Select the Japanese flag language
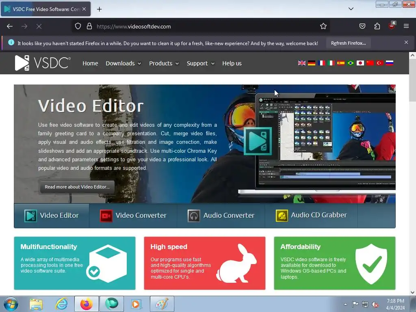The image size is (416, 312). pyautogui.click(x=360, y=63)
